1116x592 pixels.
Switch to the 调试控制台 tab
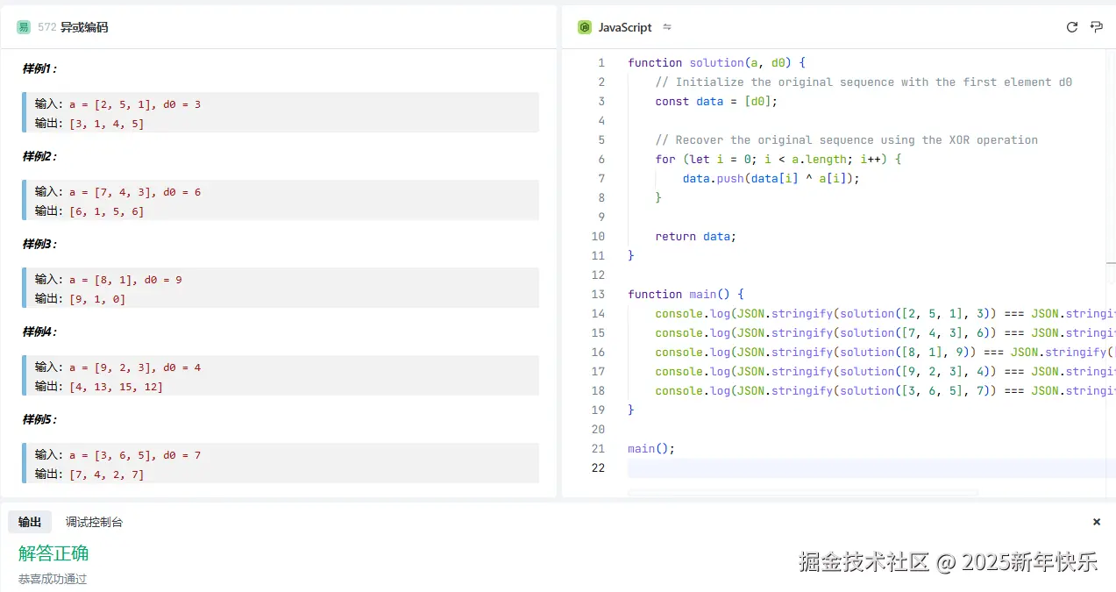click(94, 522)
